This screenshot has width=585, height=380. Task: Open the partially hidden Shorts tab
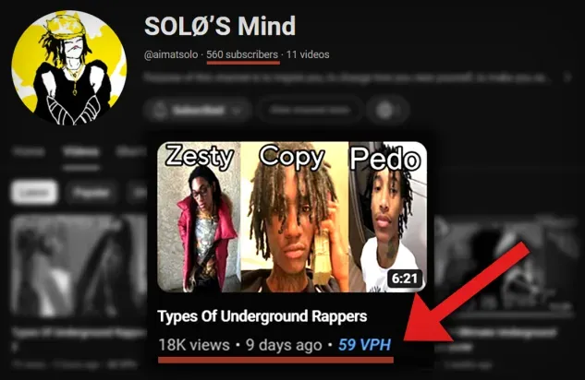[131, 152]
